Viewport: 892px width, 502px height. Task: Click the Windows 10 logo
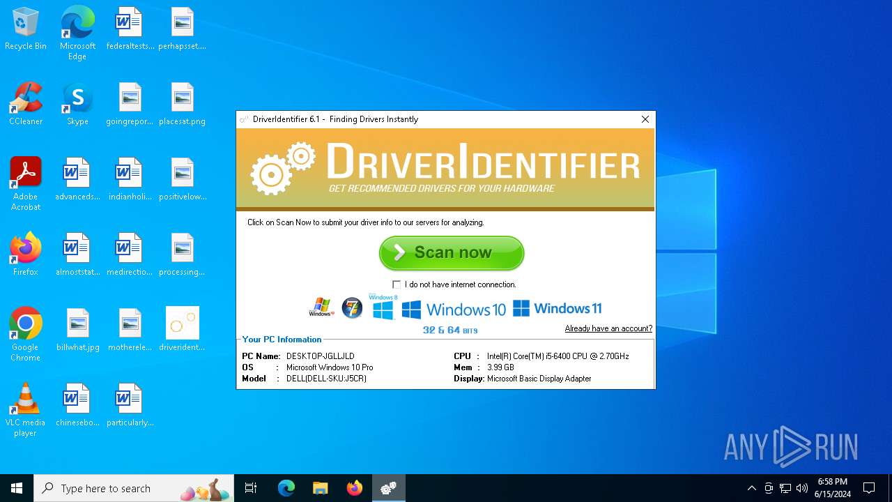pyautogui.click(x=454, y=309)
